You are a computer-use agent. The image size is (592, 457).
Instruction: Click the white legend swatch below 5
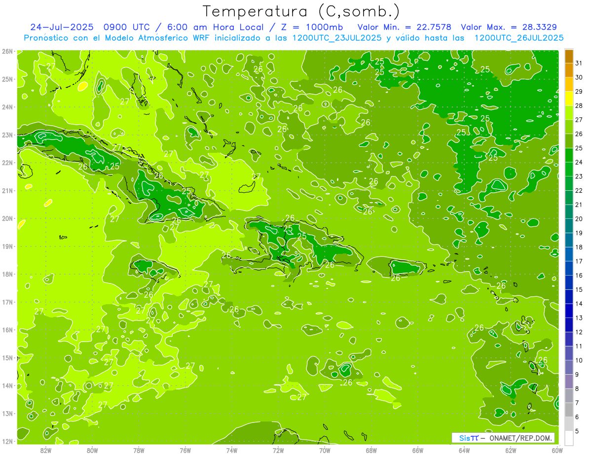[569, 438]
